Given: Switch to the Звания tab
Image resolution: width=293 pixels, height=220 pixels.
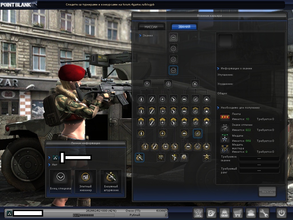Looking at the screenshot, I should coord(184,27).
